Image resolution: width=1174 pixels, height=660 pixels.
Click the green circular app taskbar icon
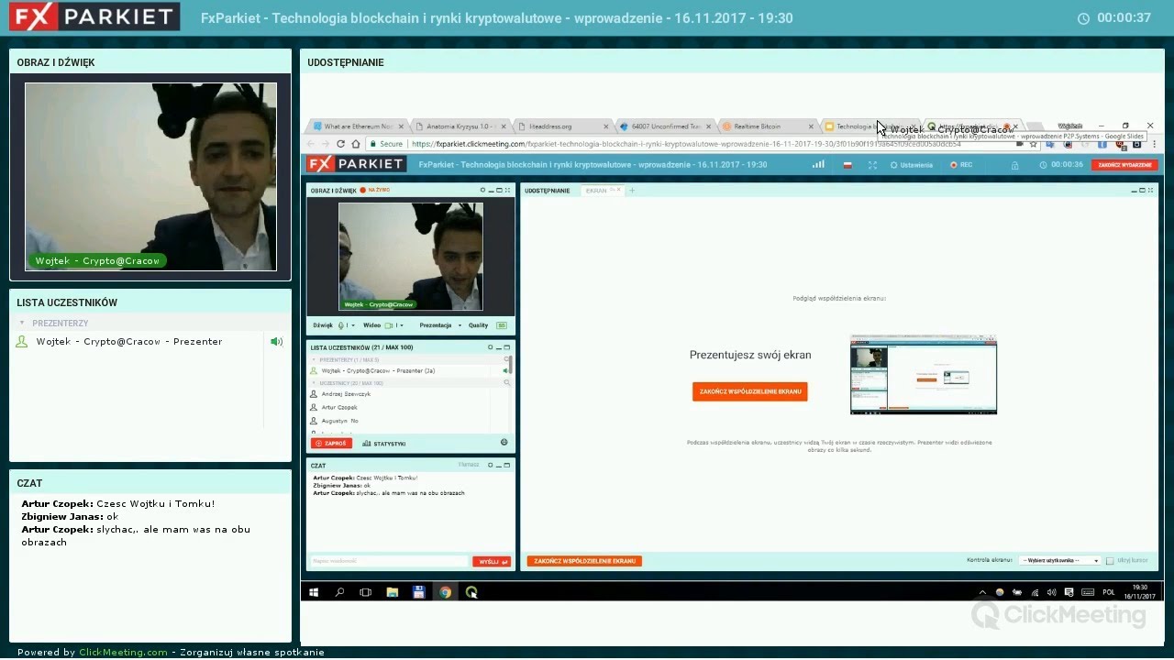(x=471, y=592)
